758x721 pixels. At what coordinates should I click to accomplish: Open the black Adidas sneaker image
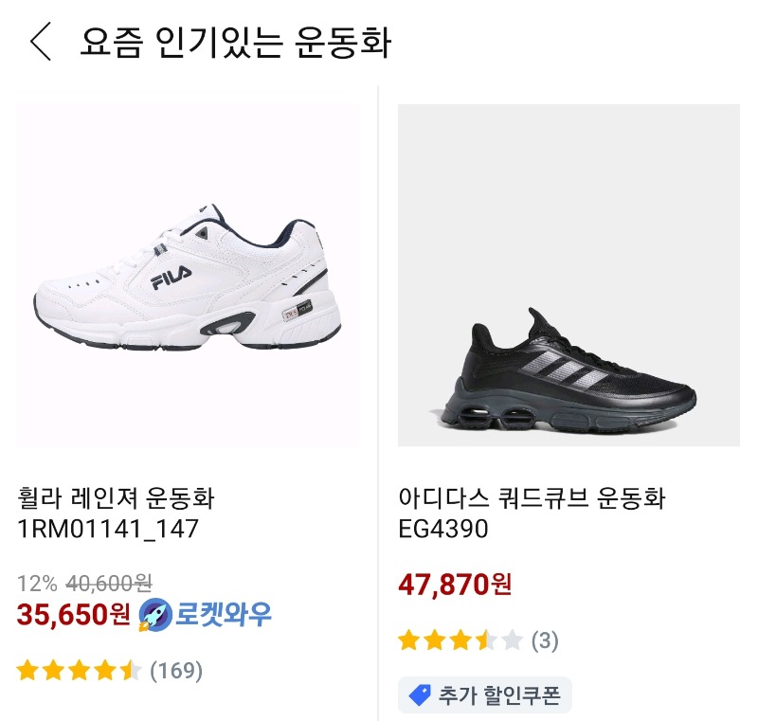pyautogui.click(x=568, y=275)
